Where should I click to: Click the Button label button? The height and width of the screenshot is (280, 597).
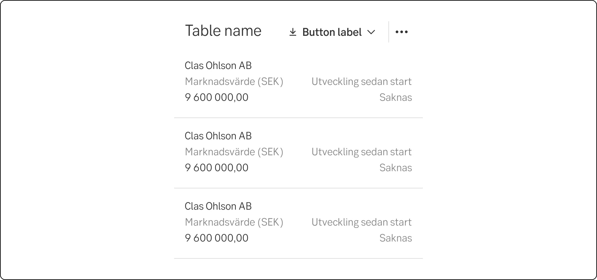332,32
